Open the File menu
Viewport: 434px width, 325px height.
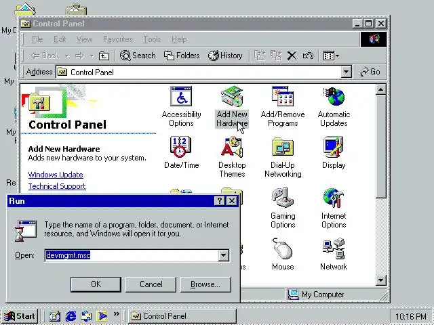tap(37, 39)
